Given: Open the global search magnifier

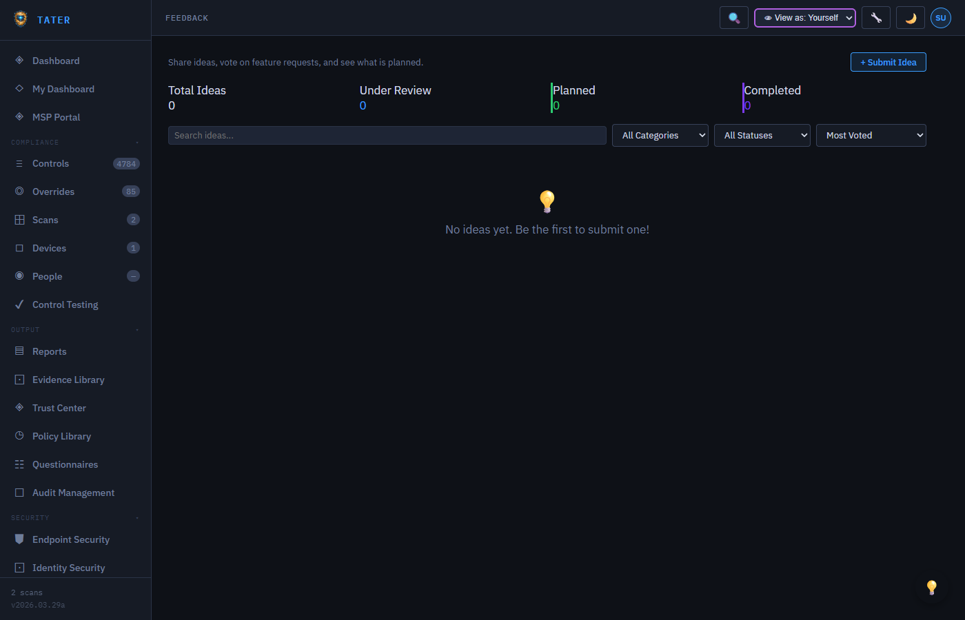Looking at the screenshot, I should point(734,18).
